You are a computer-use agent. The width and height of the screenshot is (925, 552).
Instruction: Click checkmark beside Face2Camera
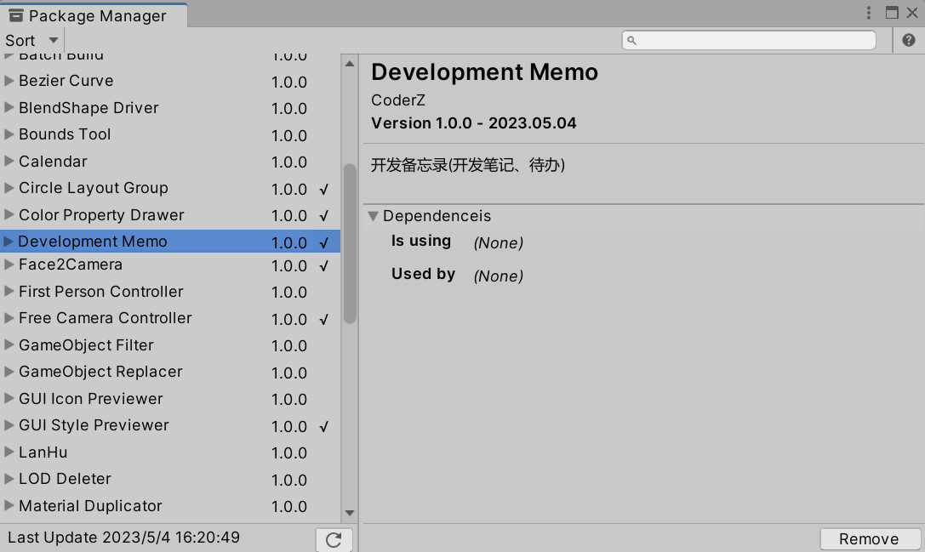point(324,266)
